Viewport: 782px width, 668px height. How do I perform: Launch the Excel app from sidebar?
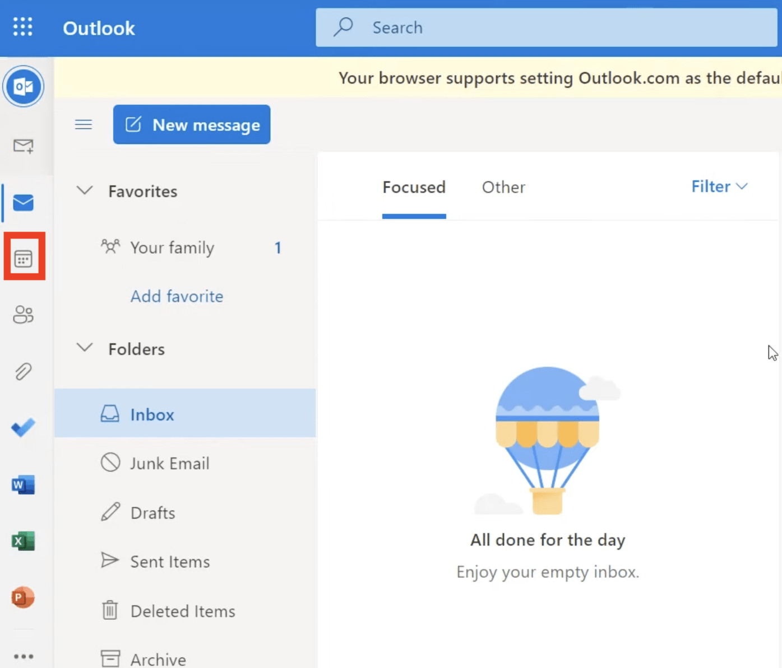point(23,541)
